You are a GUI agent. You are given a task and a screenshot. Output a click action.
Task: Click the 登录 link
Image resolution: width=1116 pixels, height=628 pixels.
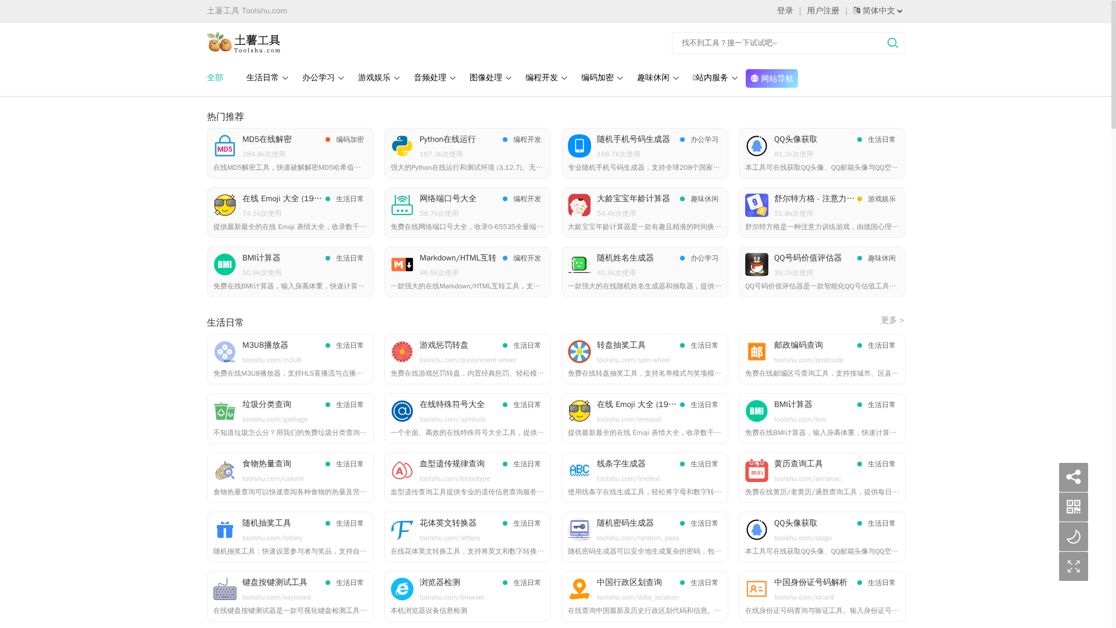(785, 11)
